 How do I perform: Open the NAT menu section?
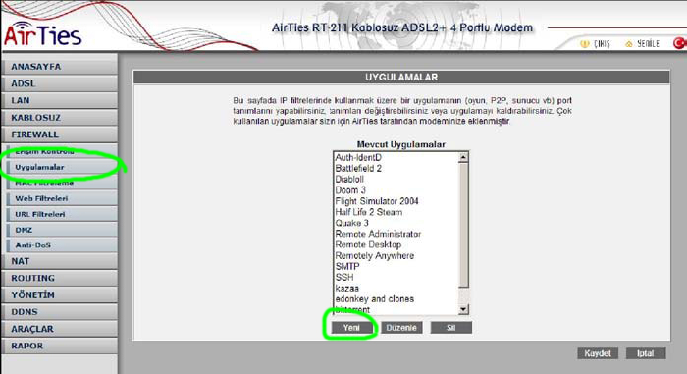(60, 261)
